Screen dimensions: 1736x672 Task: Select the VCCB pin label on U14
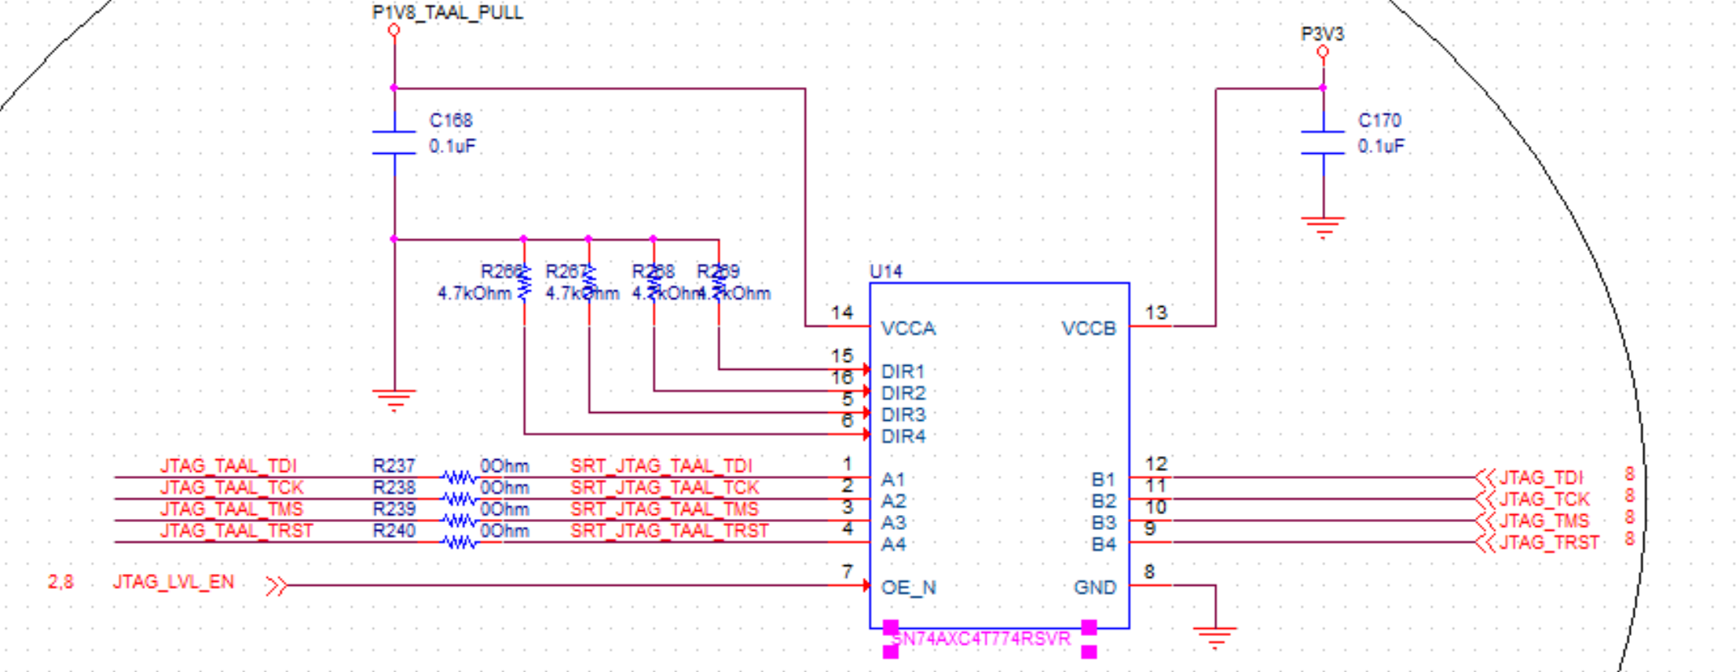[x=1089, y=328]
